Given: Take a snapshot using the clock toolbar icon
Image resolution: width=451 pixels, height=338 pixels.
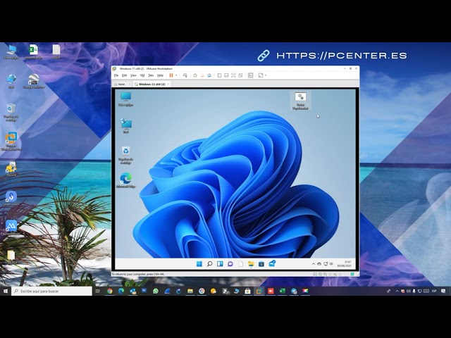Looking at the screenshot, I should tap(195, 75).
